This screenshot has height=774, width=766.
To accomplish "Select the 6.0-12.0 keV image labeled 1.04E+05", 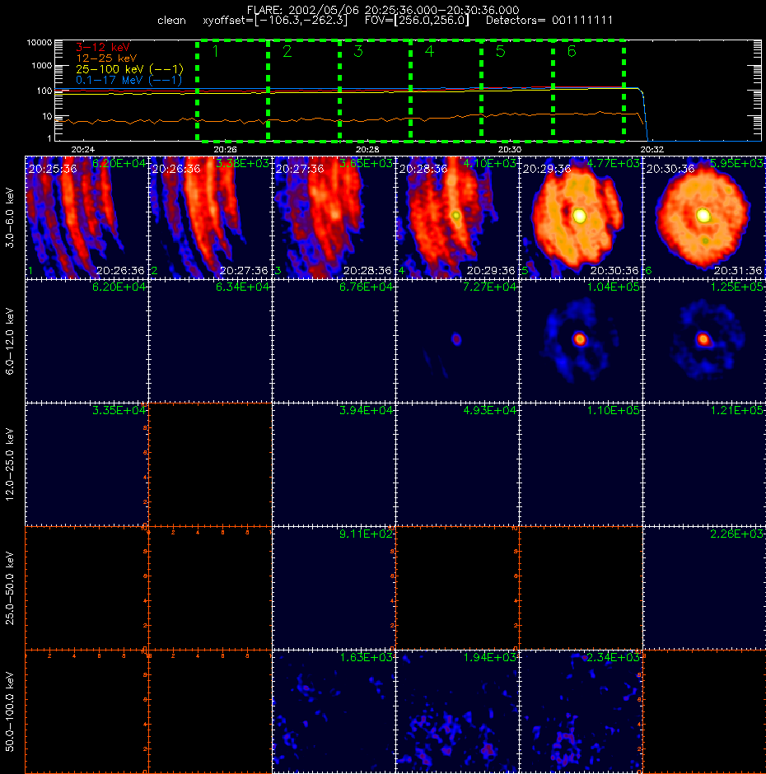I will (x=581, y=341).
